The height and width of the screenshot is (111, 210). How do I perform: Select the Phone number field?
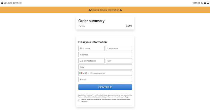tap(111, 73)
